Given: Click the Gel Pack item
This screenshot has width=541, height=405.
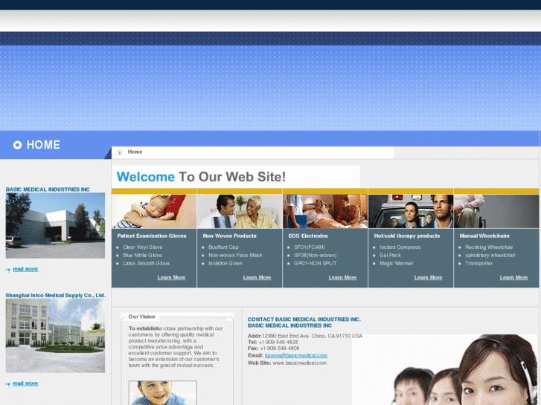Looking at the screenshot, I should click(x=390, y=255).
